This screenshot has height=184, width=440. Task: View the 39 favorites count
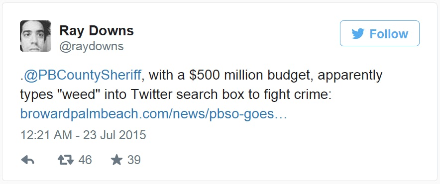(x=134, y=160)
